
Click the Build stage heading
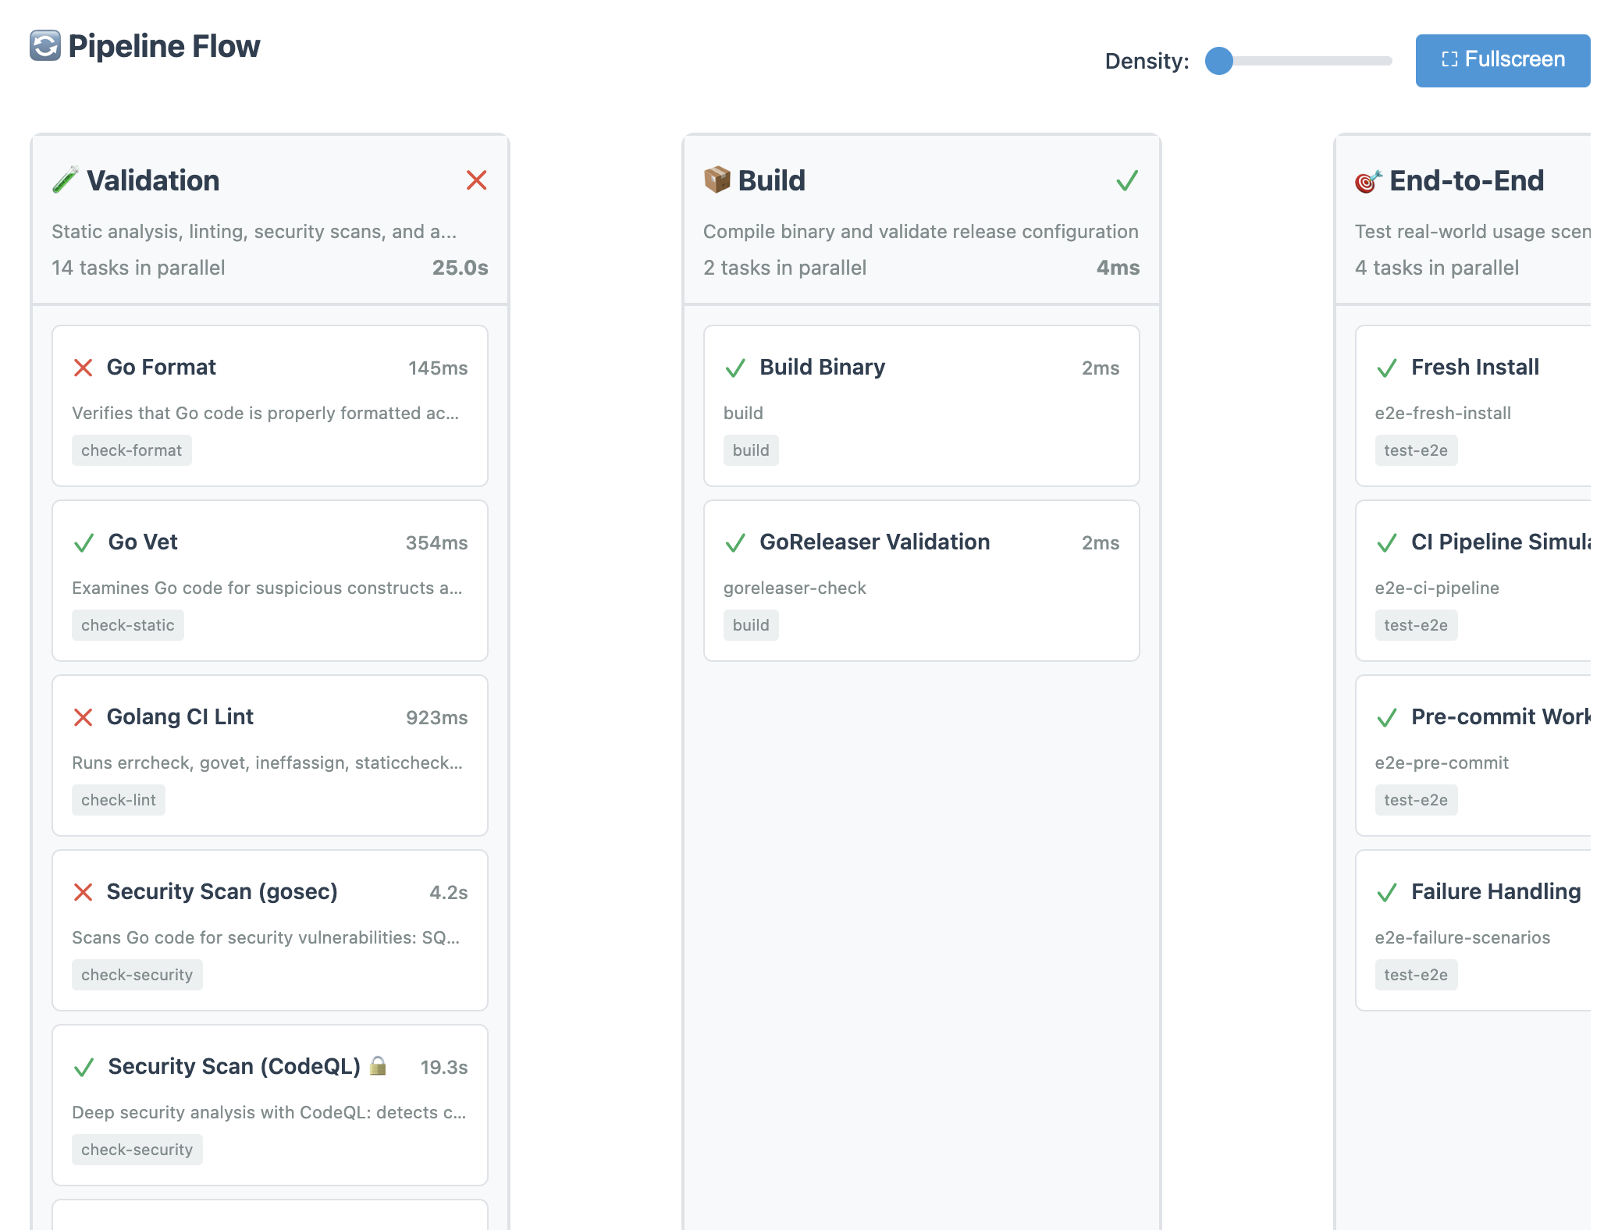click(x=772, y=180)
